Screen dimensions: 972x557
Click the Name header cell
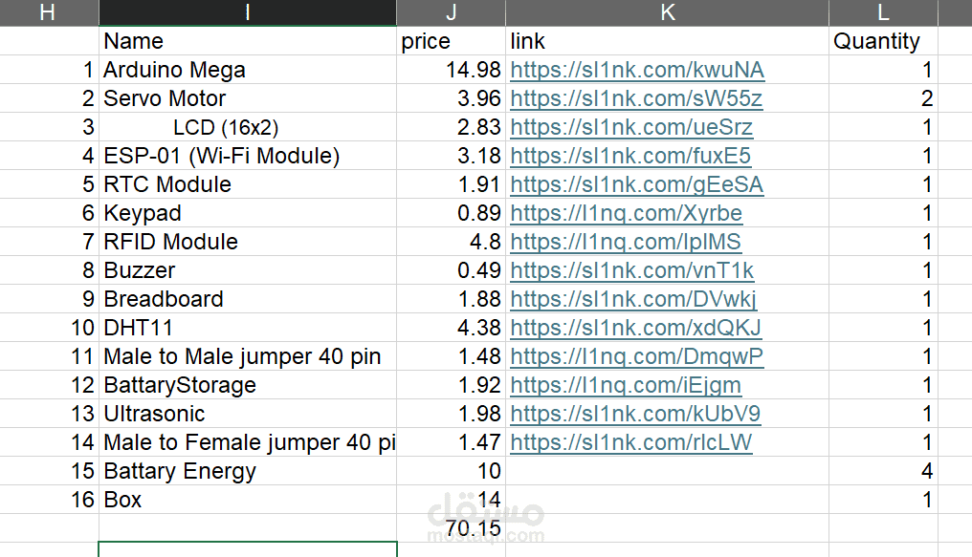[248, 41]
